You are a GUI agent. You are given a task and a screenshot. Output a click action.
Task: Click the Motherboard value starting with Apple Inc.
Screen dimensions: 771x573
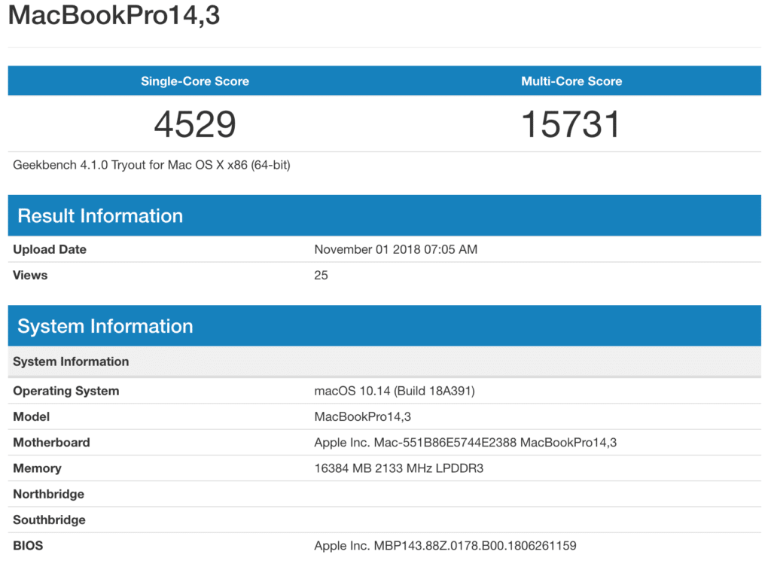(465, 443)
